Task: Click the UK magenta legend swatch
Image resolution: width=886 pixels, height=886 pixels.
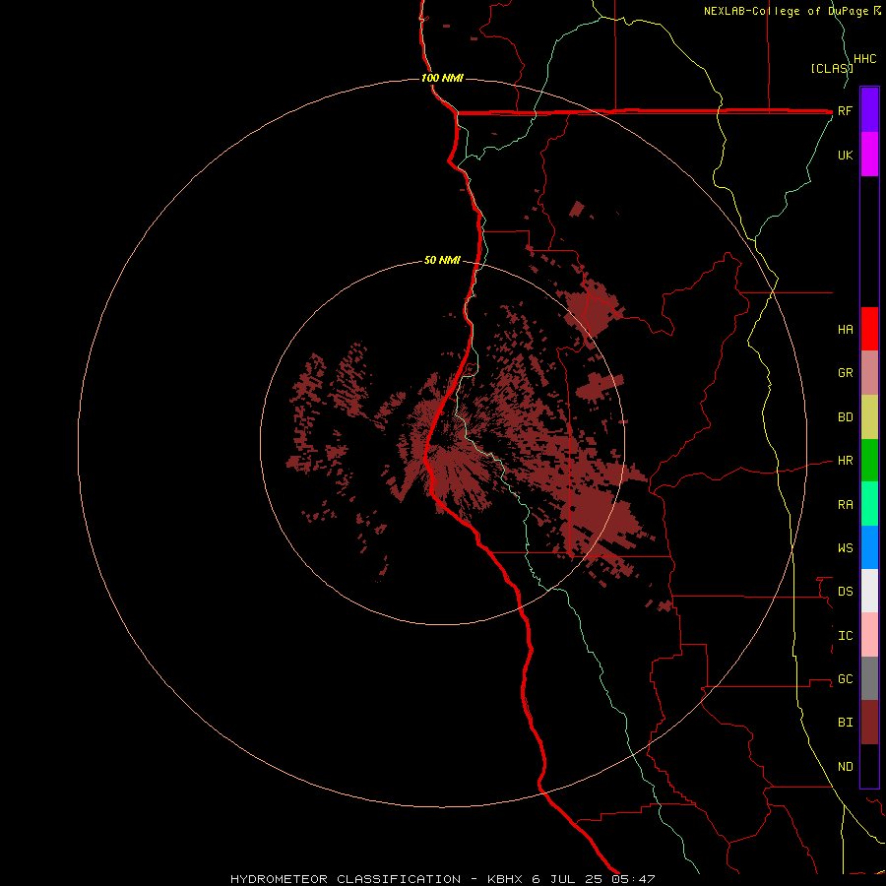Action: click(869, 155)
